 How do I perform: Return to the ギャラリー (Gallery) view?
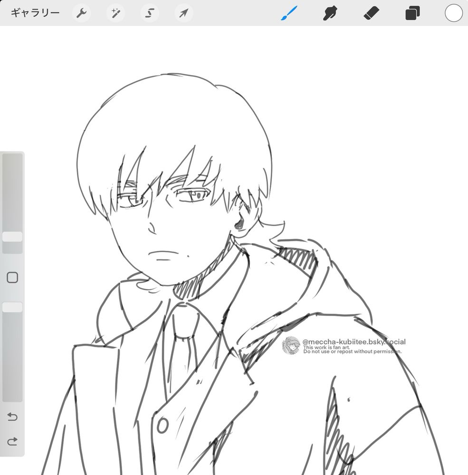coord(35,13)
